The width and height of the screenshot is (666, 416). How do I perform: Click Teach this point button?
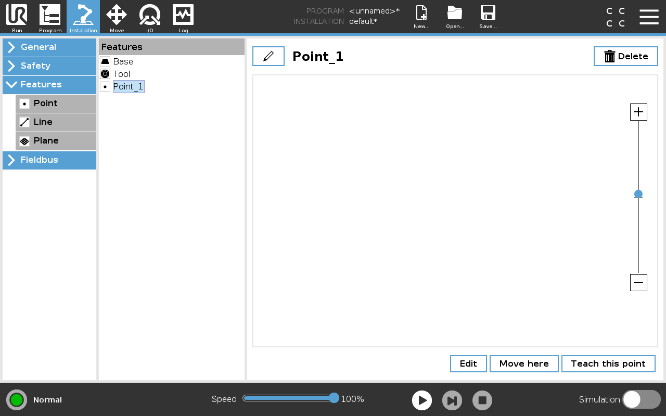[608, 364]
